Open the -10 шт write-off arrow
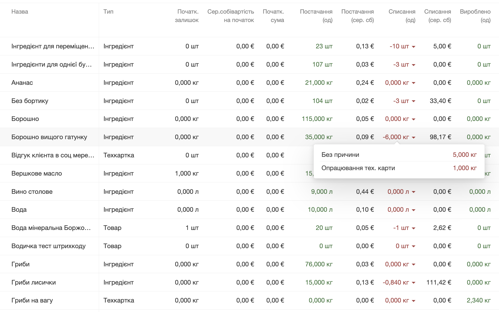 click(x=414, y=47)
